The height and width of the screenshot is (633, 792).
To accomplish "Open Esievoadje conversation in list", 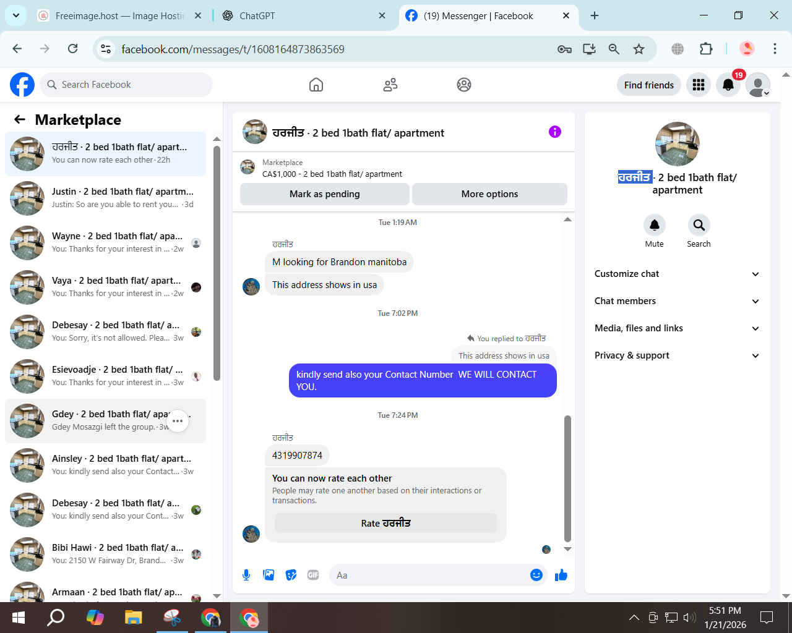I will click(x=105, y=376).
